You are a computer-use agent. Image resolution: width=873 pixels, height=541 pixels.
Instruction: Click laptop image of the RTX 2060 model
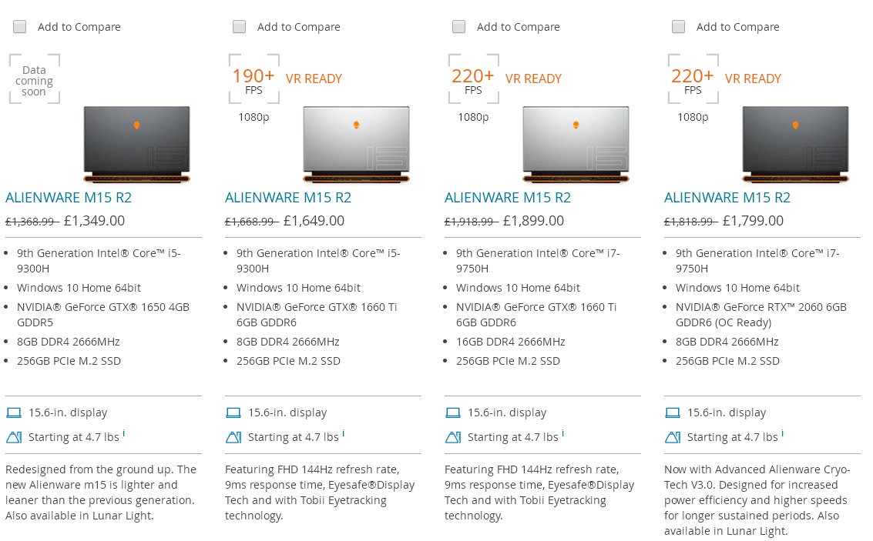[x=795, y=144]
